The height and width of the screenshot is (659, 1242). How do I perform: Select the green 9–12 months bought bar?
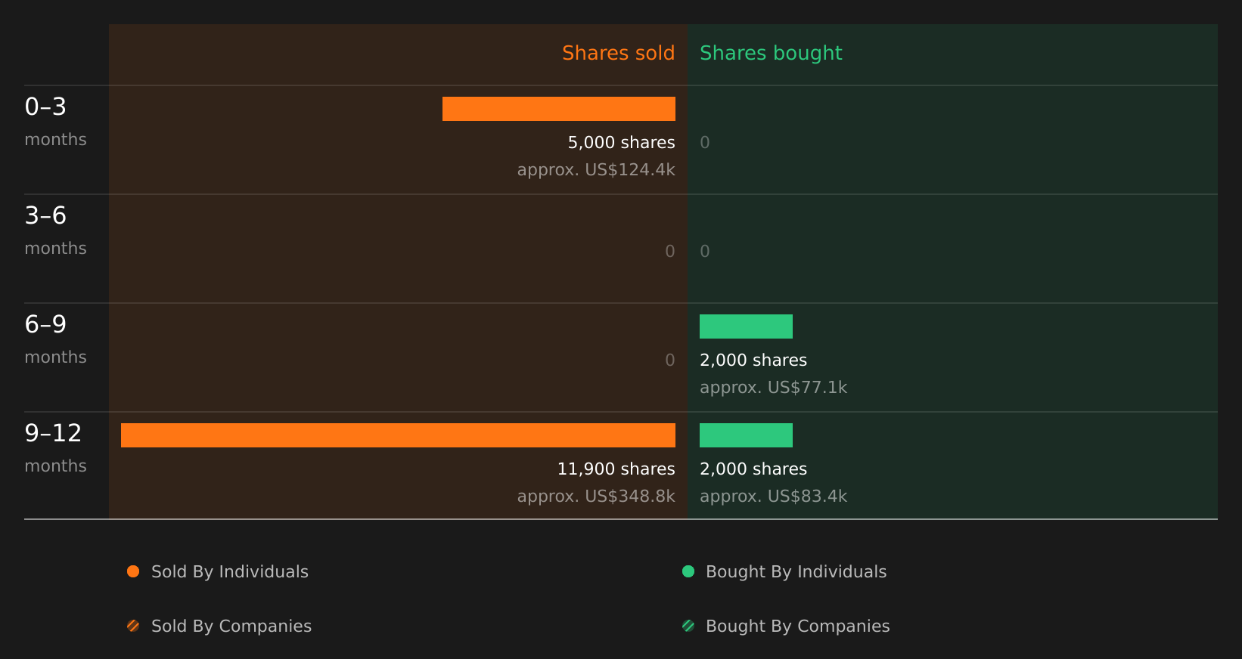746,435
